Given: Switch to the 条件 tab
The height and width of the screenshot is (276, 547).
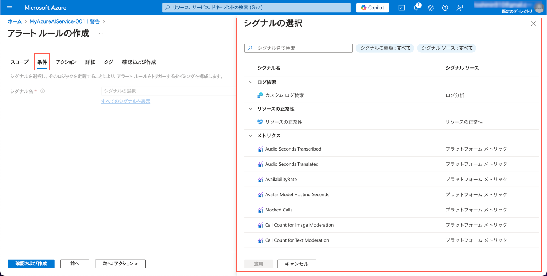Looking at the screenshot, I should (x=42, y=62).
